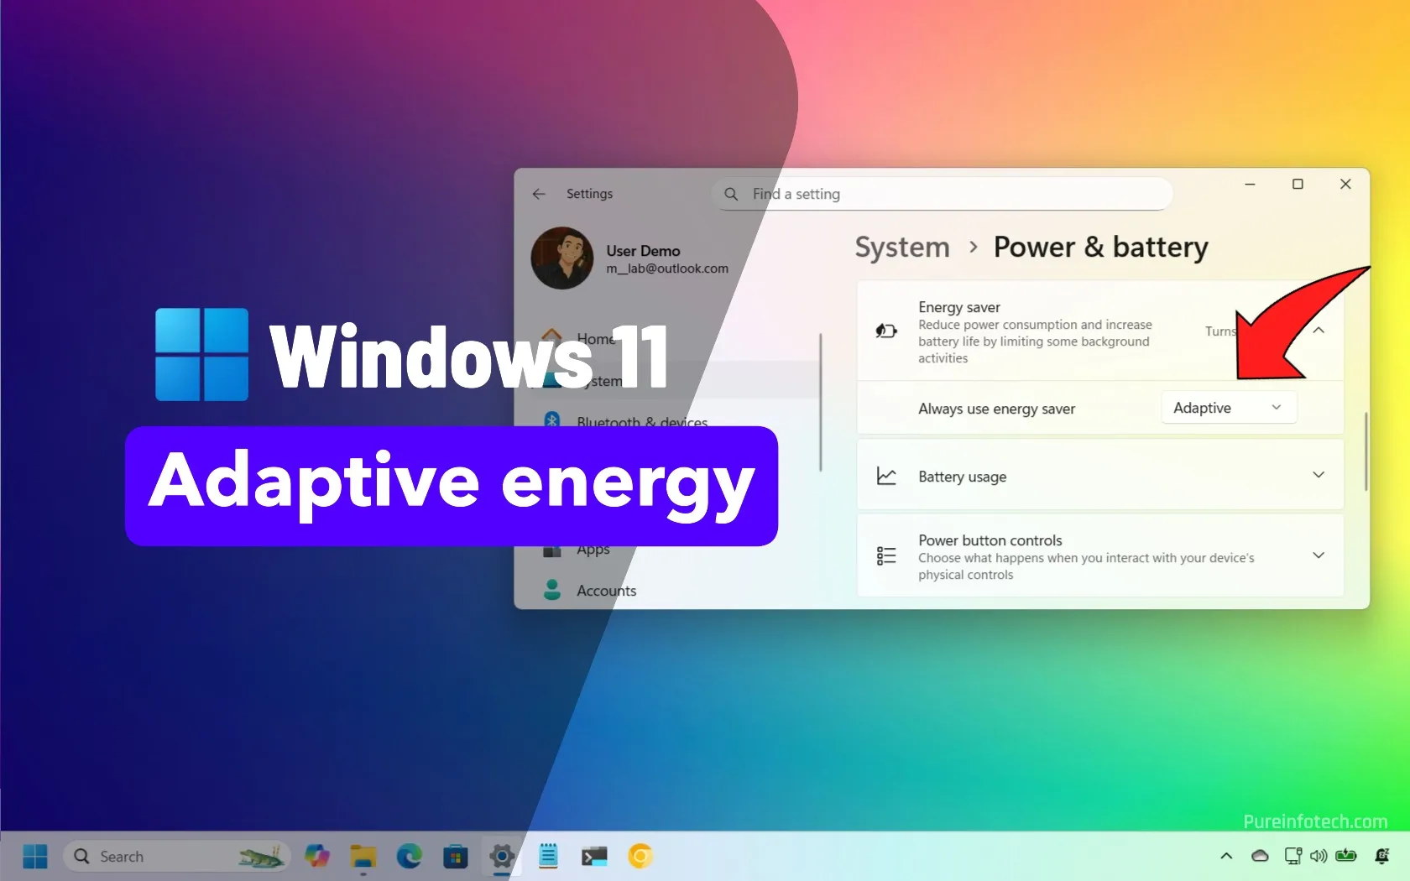The image size is (1410, 881).
Task: Close the Settings window
Action: point(1345,184)
